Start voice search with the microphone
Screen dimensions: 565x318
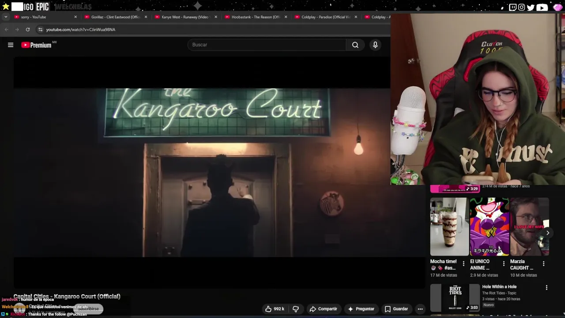click(375, 45)
